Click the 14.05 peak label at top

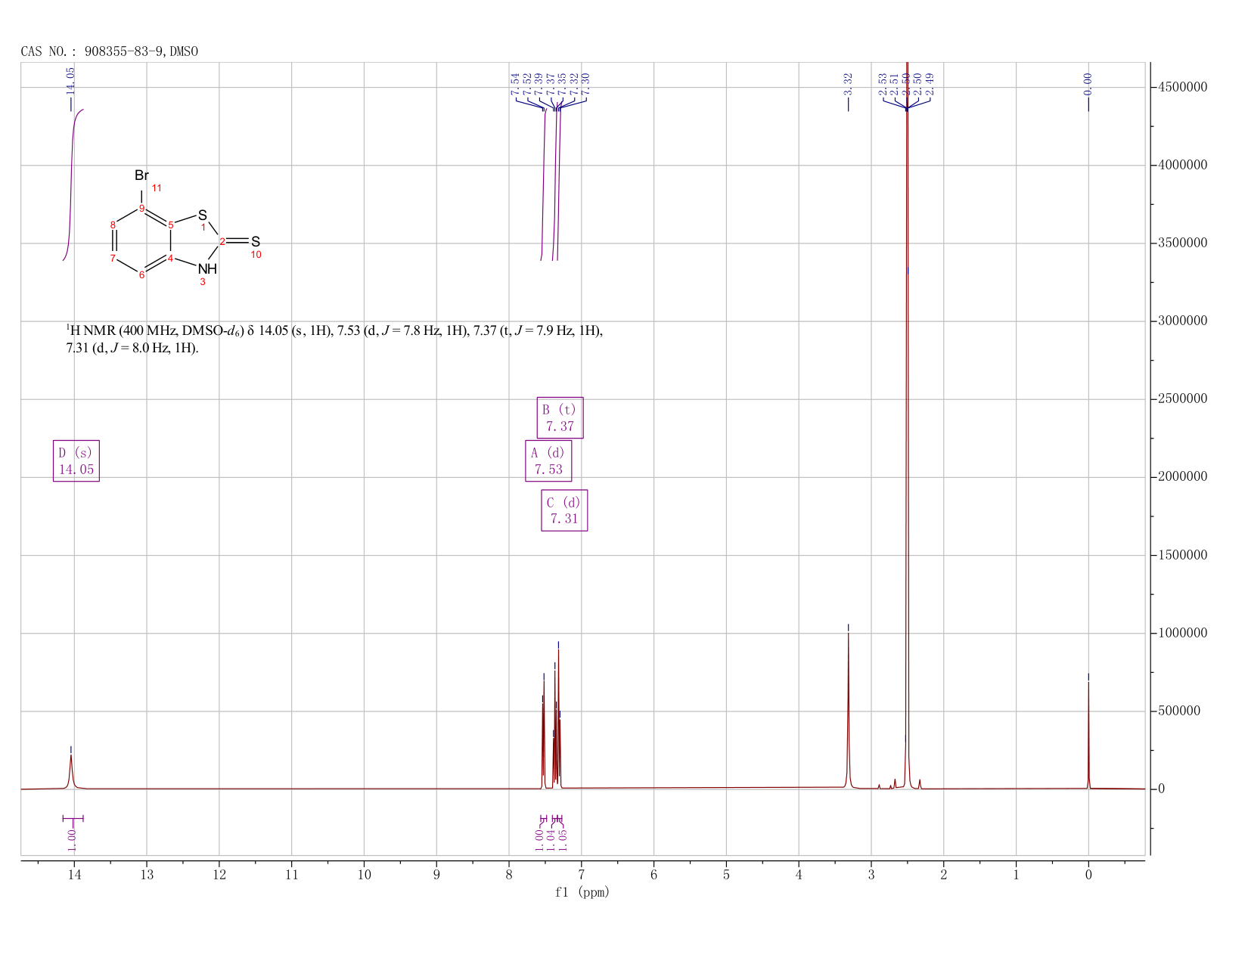click(x=71, y=81)
